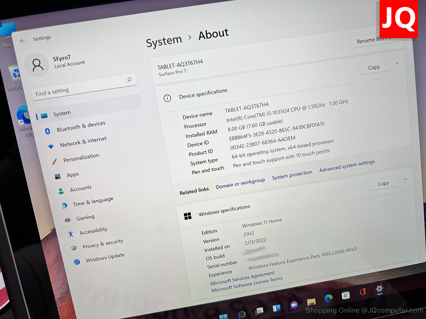
Task: Launch Teams Chat from the taskbar
Action: [294, 304]
